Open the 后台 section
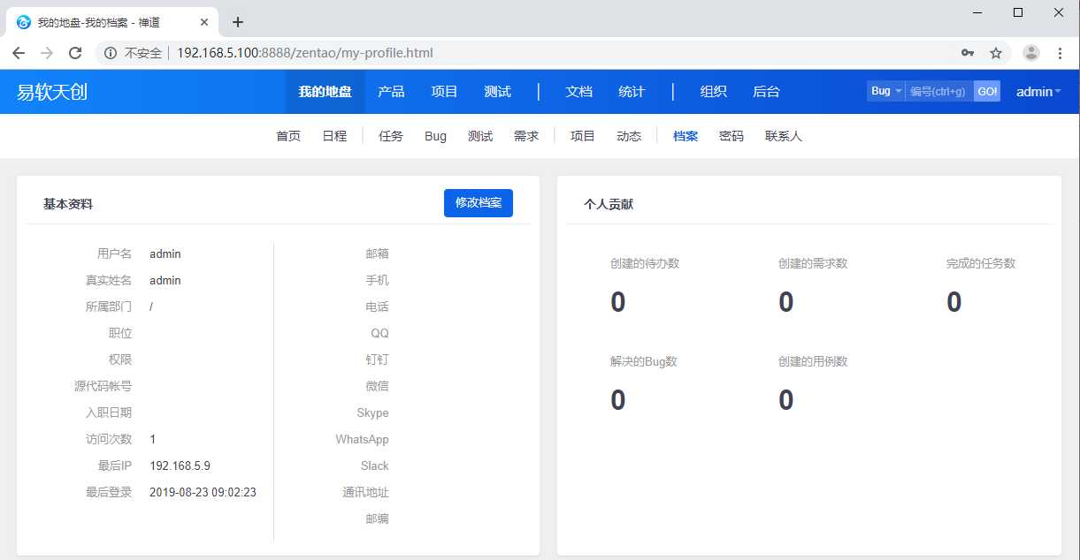 (765, 90)
